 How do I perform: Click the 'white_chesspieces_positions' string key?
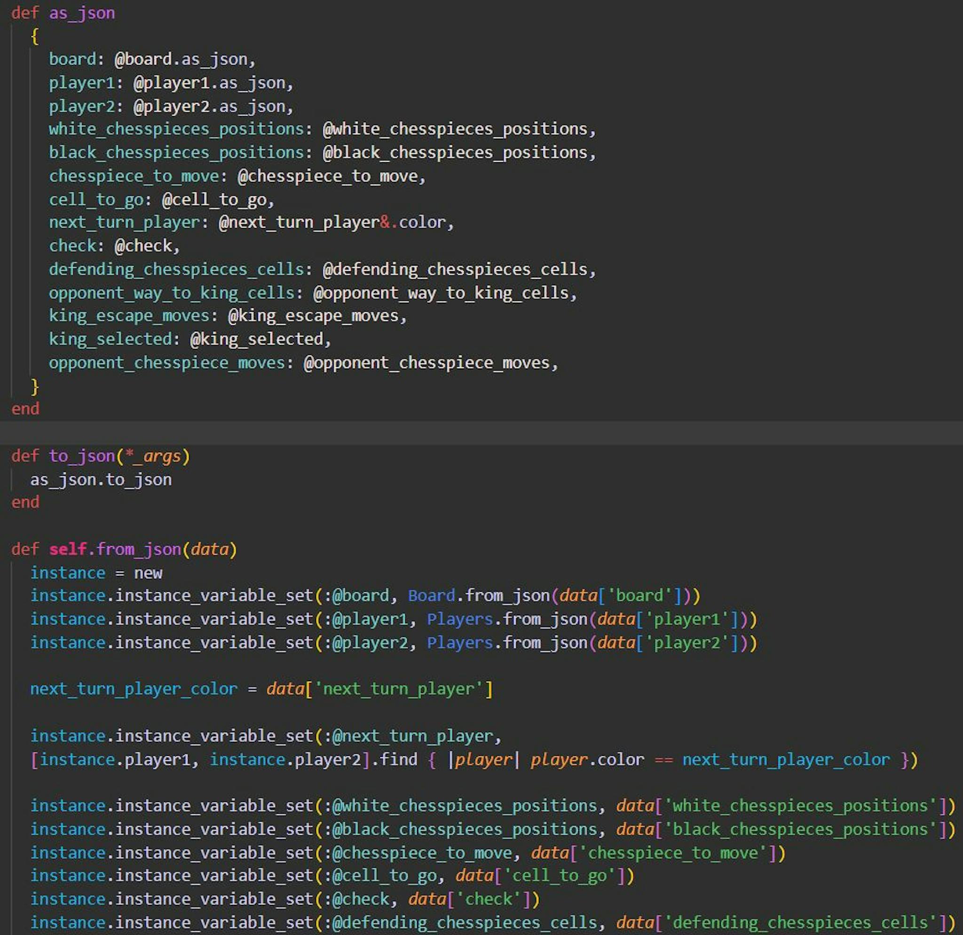click(x=800, y=806)
